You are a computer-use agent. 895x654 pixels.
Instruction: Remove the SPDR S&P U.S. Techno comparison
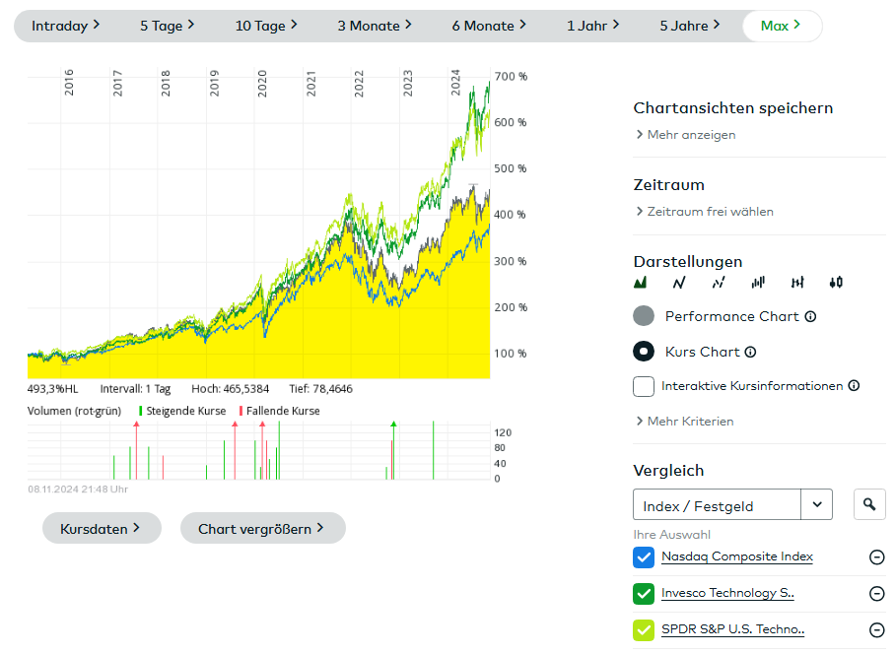click(x=876, y=630)
